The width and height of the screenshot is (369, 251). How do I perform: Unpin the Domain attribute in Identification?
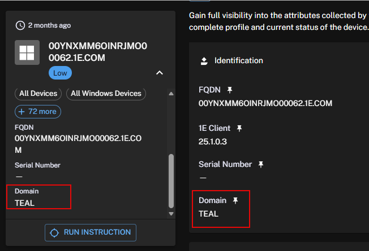pos(235,200)
